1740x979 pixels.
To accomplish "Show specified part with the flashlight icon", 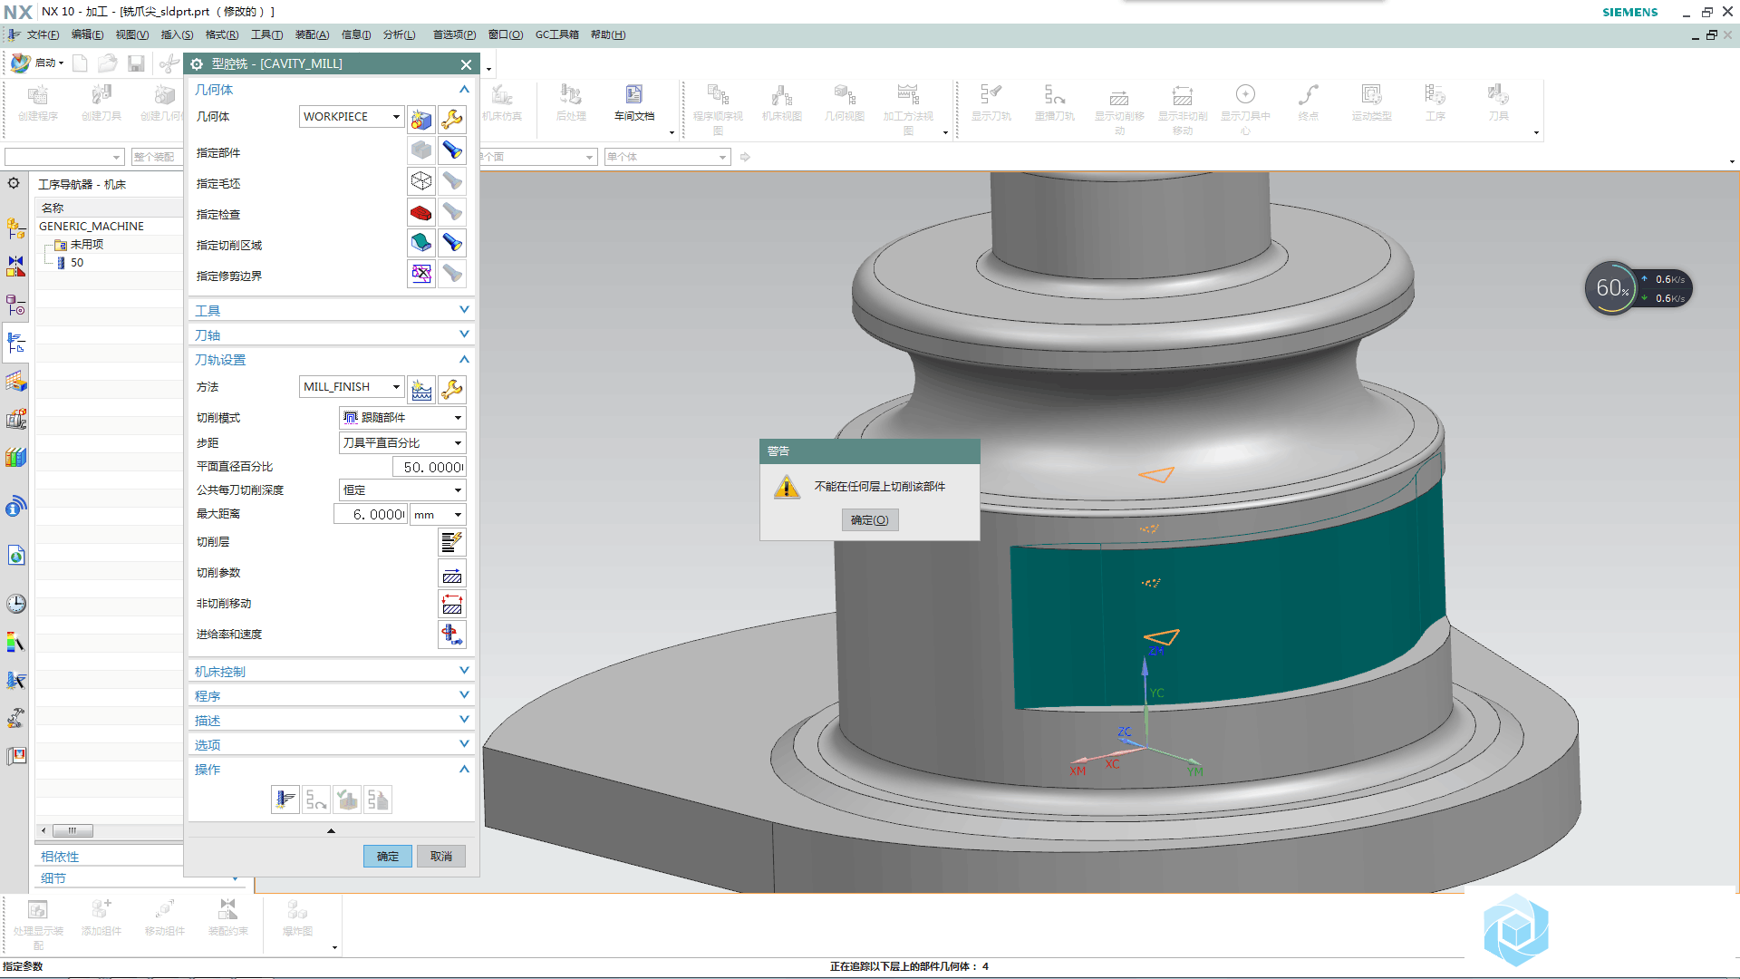I will tap(452, 150).
